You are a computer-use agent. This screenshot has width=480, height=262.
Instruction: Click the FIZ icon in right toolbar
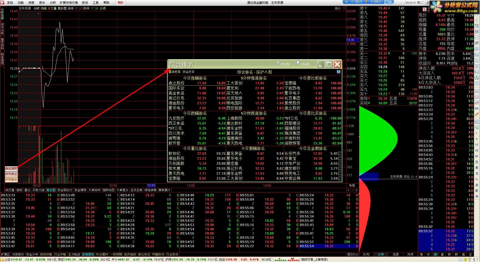coord(477,72)
